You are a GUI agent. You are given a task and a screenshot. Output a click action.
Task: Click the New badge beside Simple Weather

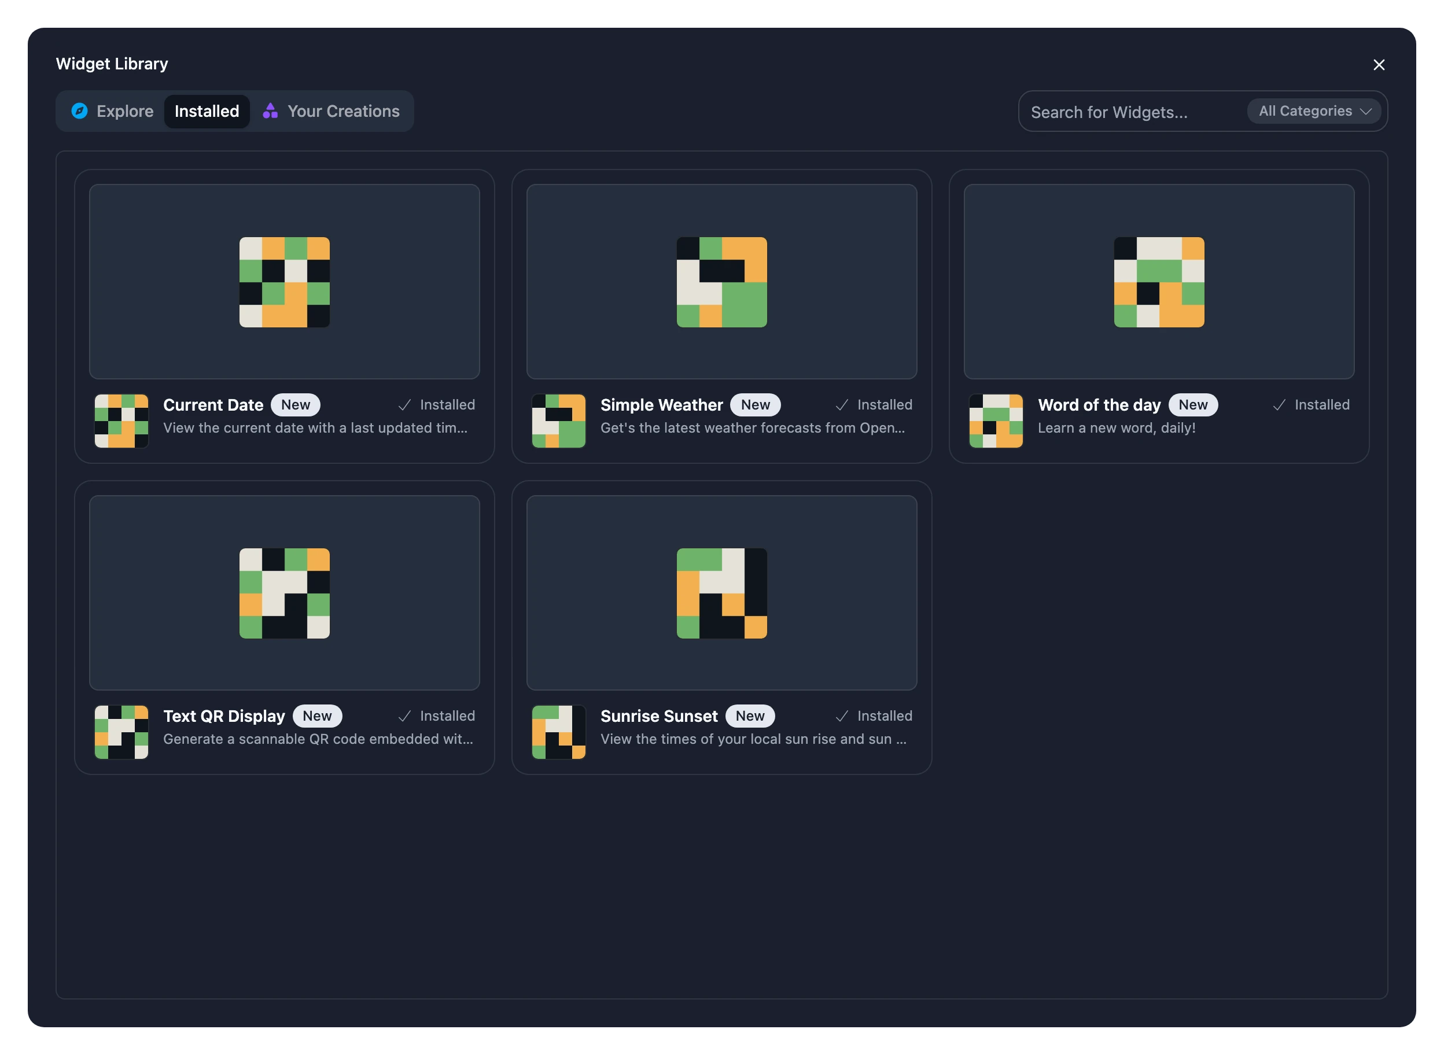coord(756,405)
